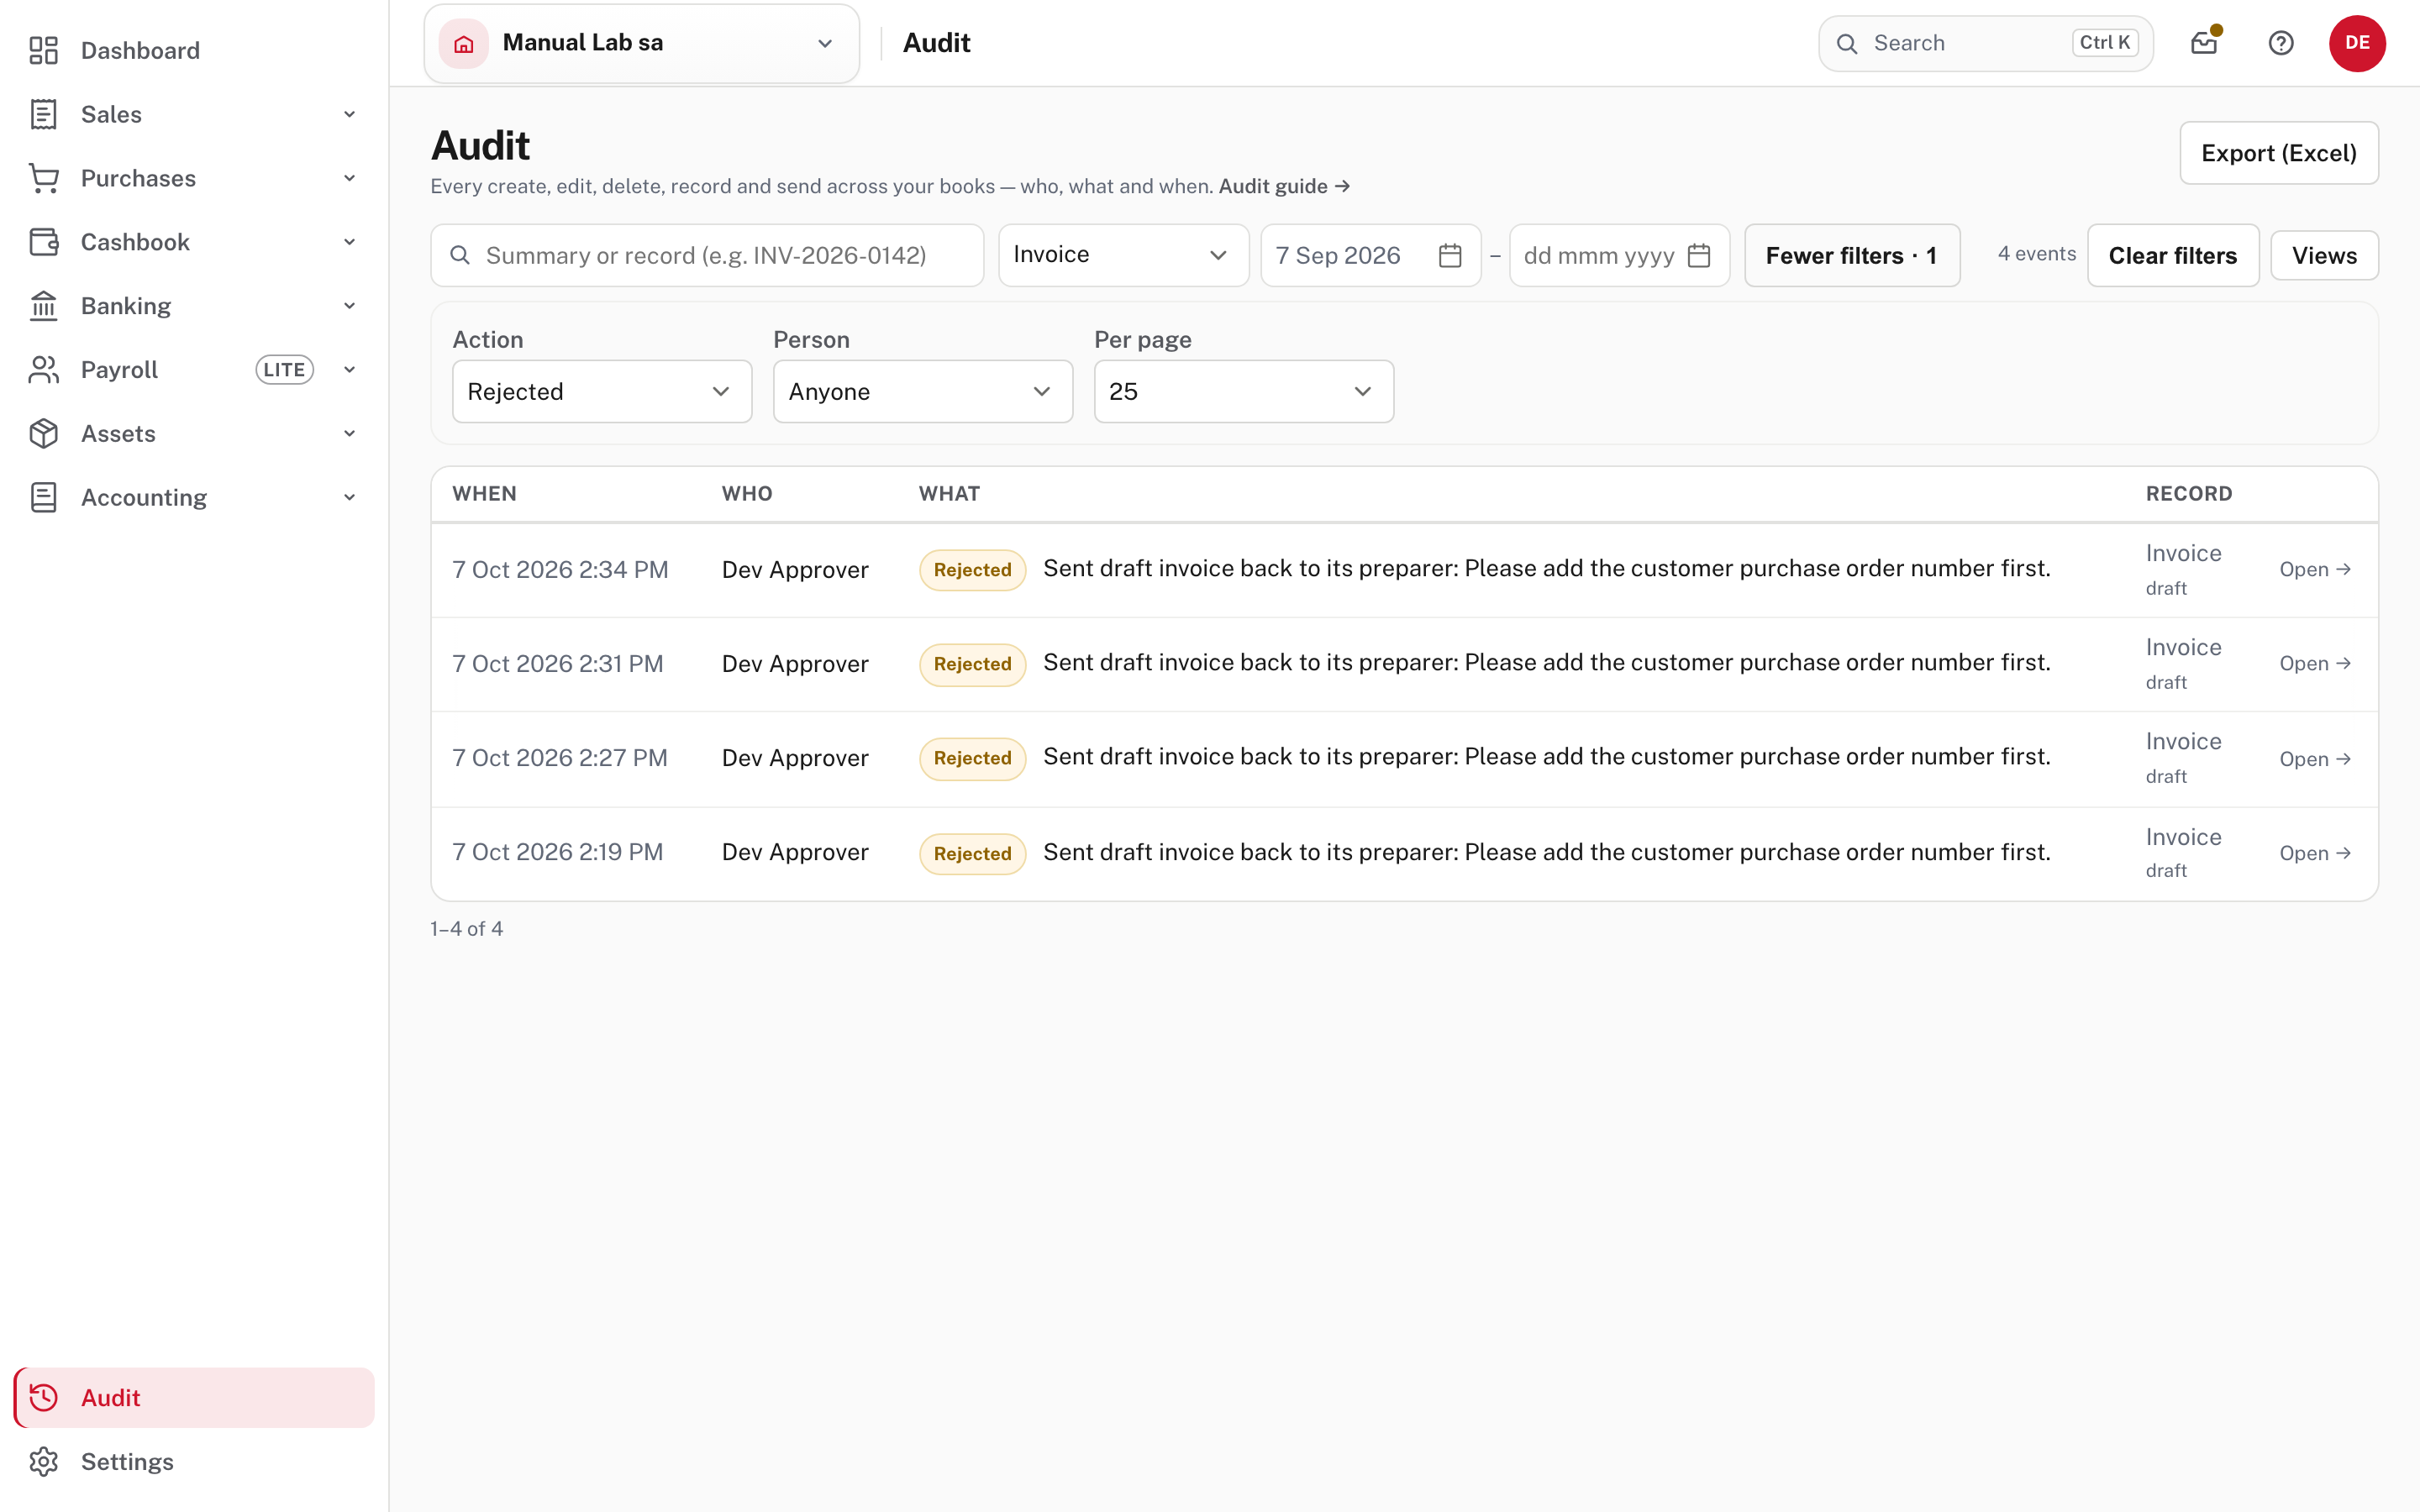Click the top Search box
The image size is (2420, 1512).
[1985, 43]
